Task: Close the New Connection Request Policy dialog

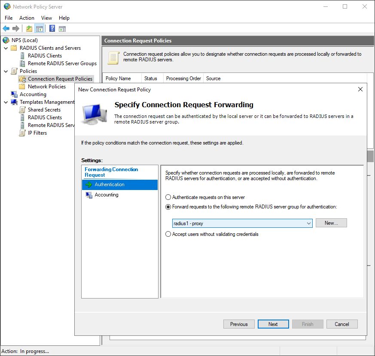Action: [x=360, y=89]
